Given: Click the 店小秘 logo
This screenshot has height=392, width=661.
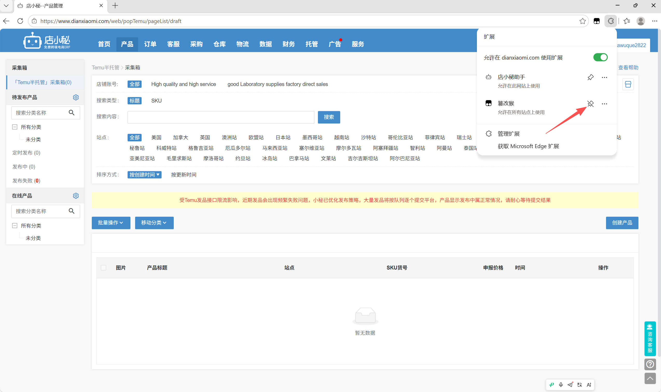Looking at the screenshot, I should (47, 40).
